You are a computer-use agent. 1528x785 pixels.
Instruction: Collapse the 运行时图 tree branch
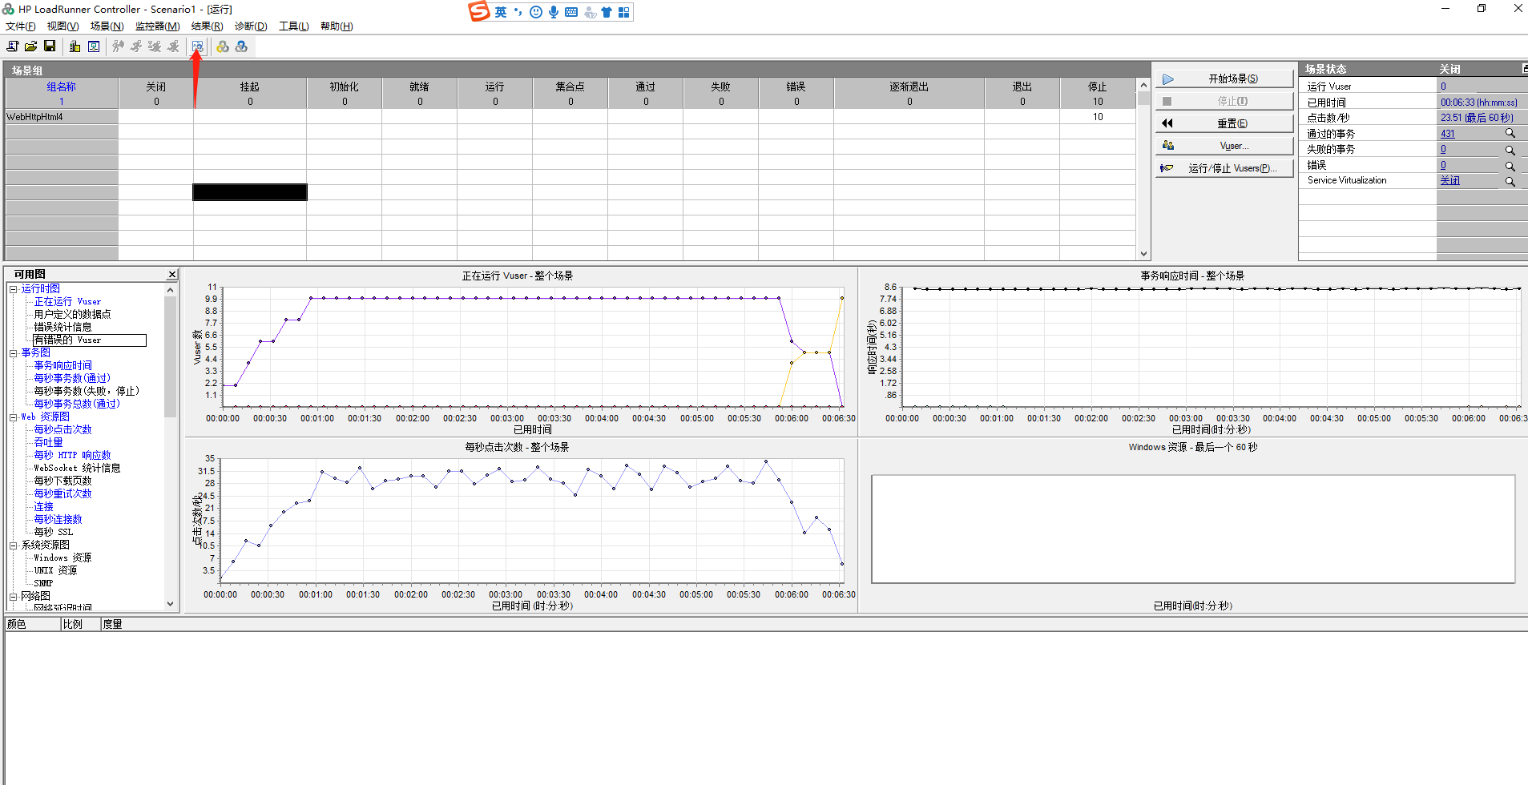click(x=14, y=288)
